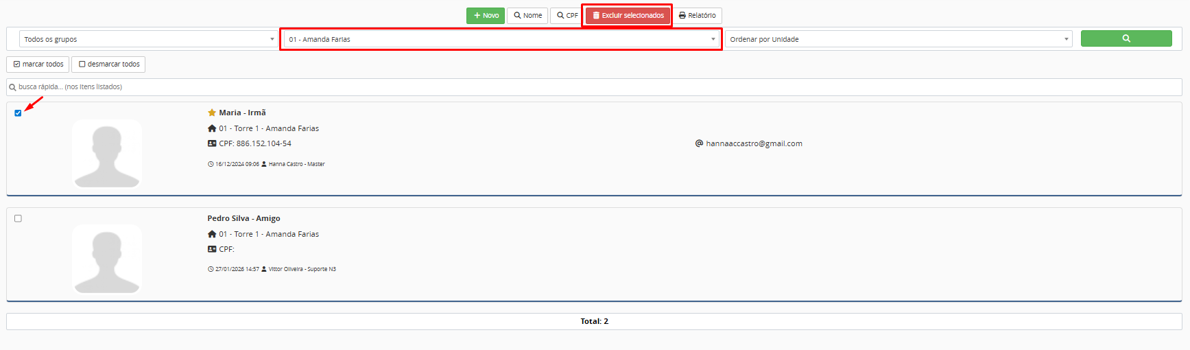Click the red 'Excluir selecionados' button

pos(628,15)
